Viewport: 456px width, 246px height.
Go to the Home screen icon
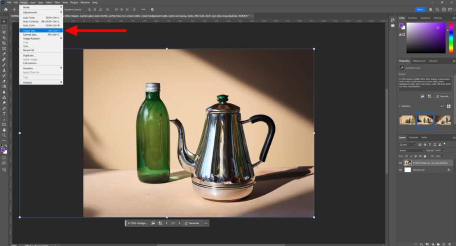point(6,9)
